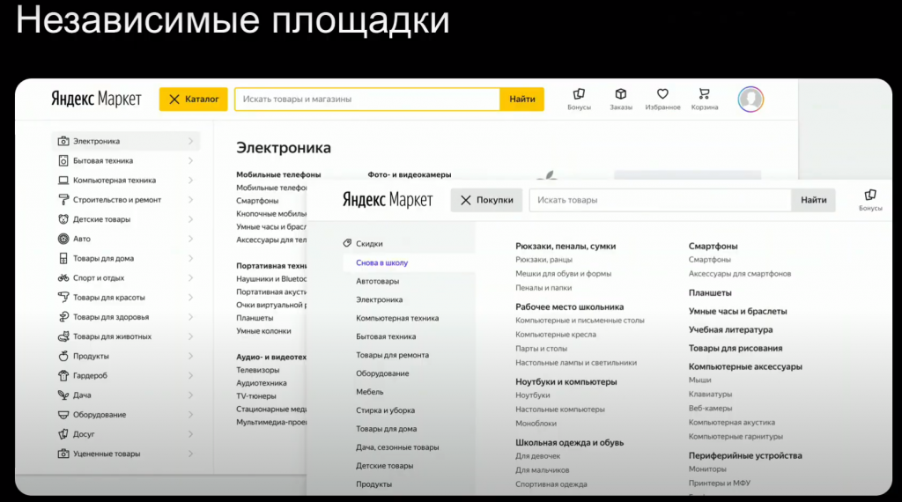Click the Дача plant icon in sidebar
This screenshot has width=902, height=502.
63,395
